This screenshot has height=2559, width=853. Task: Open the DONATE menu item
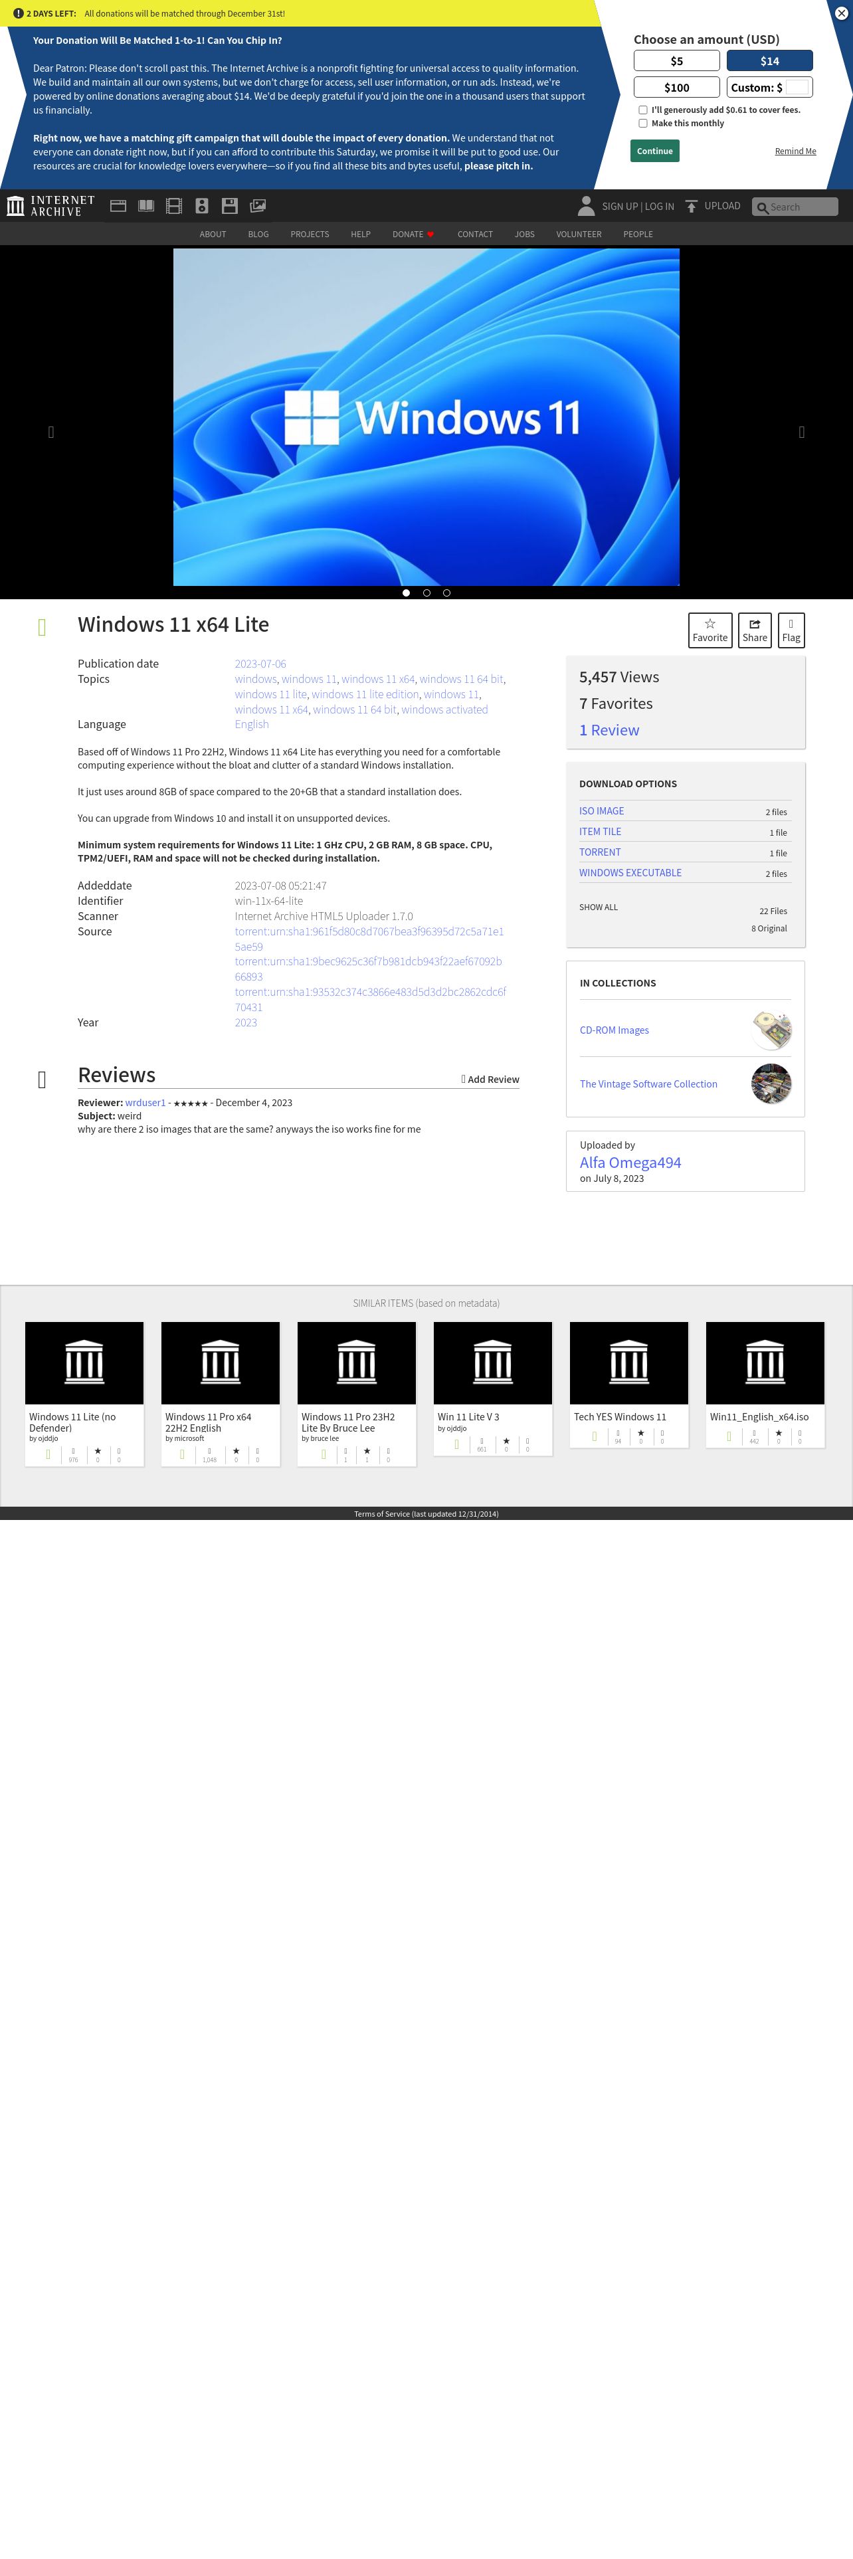[x=413, y=235]
